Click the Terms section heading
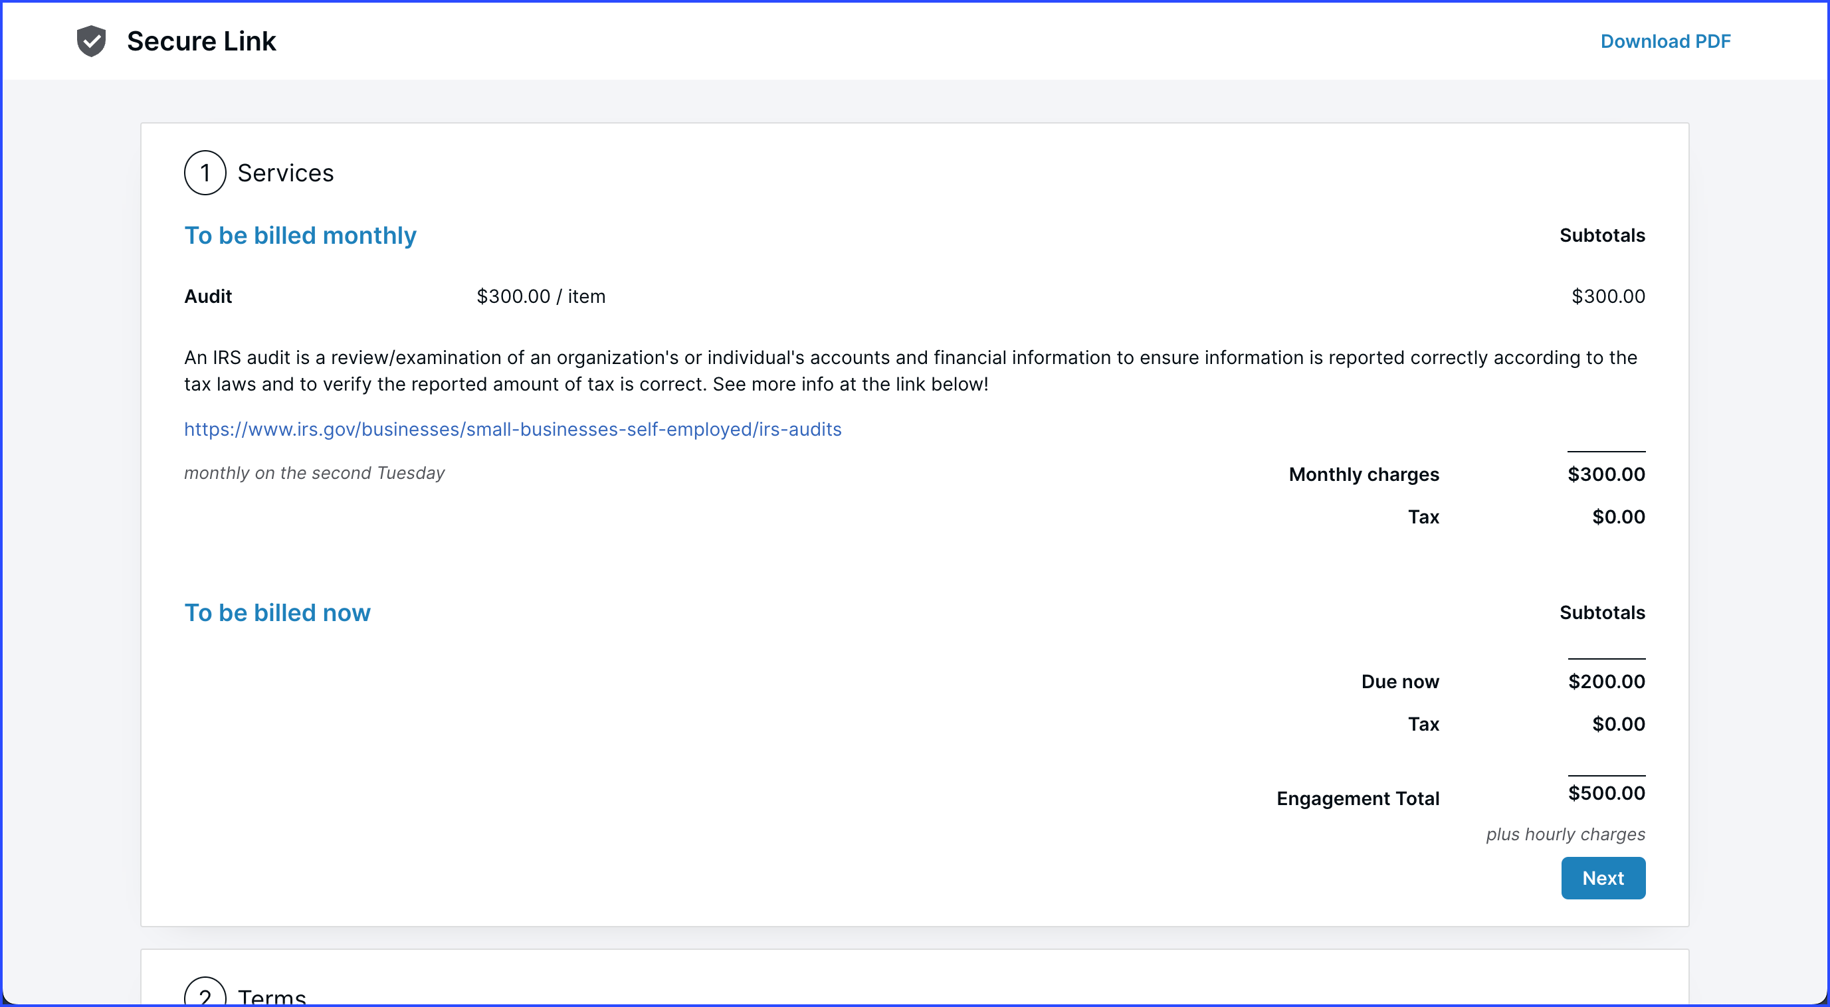 271,996
